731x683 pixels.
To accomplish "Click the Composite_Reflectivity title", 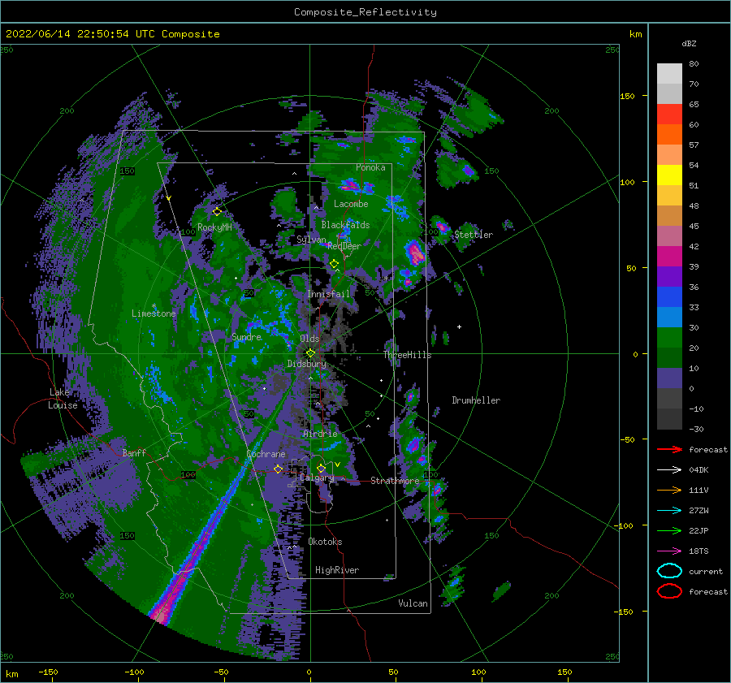I will (x=365, y=12).
